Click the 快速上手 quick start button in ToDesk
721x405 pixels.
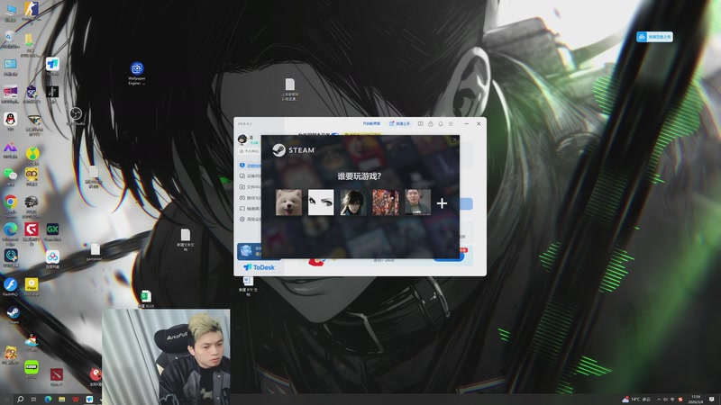pyautogui.click(x=399, y=123)
